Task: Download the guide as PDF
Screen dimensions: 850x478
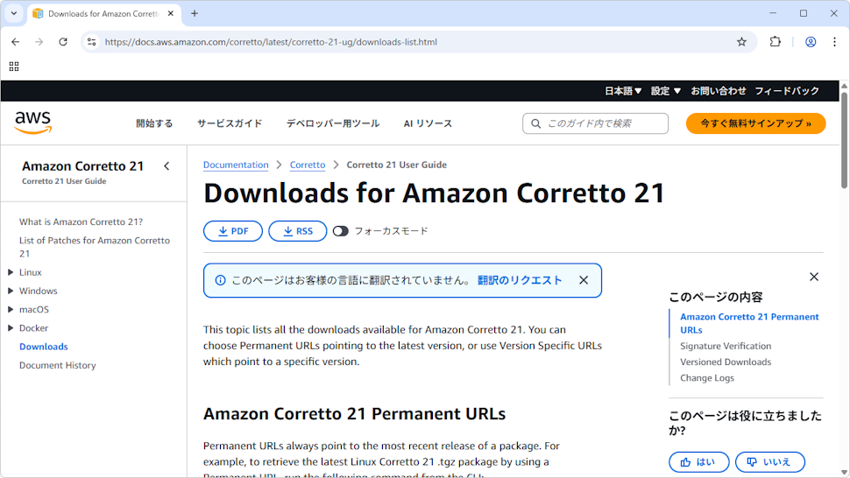Action: [233, 231]
